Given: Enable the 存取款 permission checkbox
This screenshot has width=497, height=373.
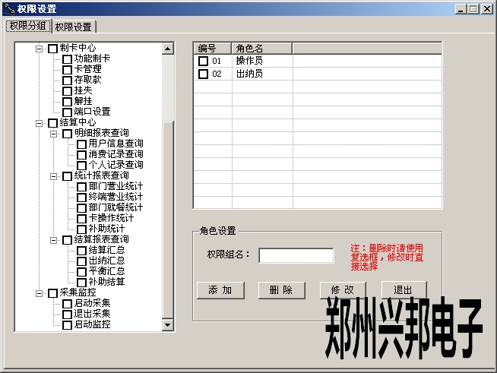Looking at the screenshot, I should tap(67, 81).
